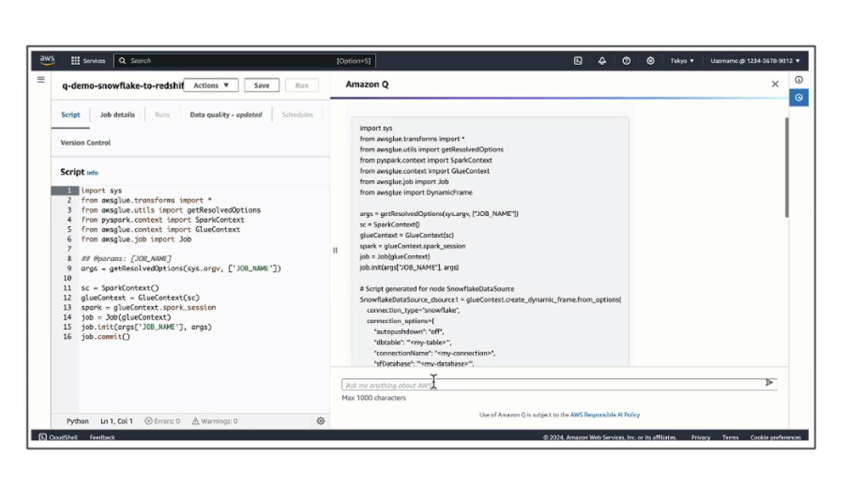Click the Python language status label
Image resolution: width=845 pixels, height=504 pixels.
coord(78,421)
